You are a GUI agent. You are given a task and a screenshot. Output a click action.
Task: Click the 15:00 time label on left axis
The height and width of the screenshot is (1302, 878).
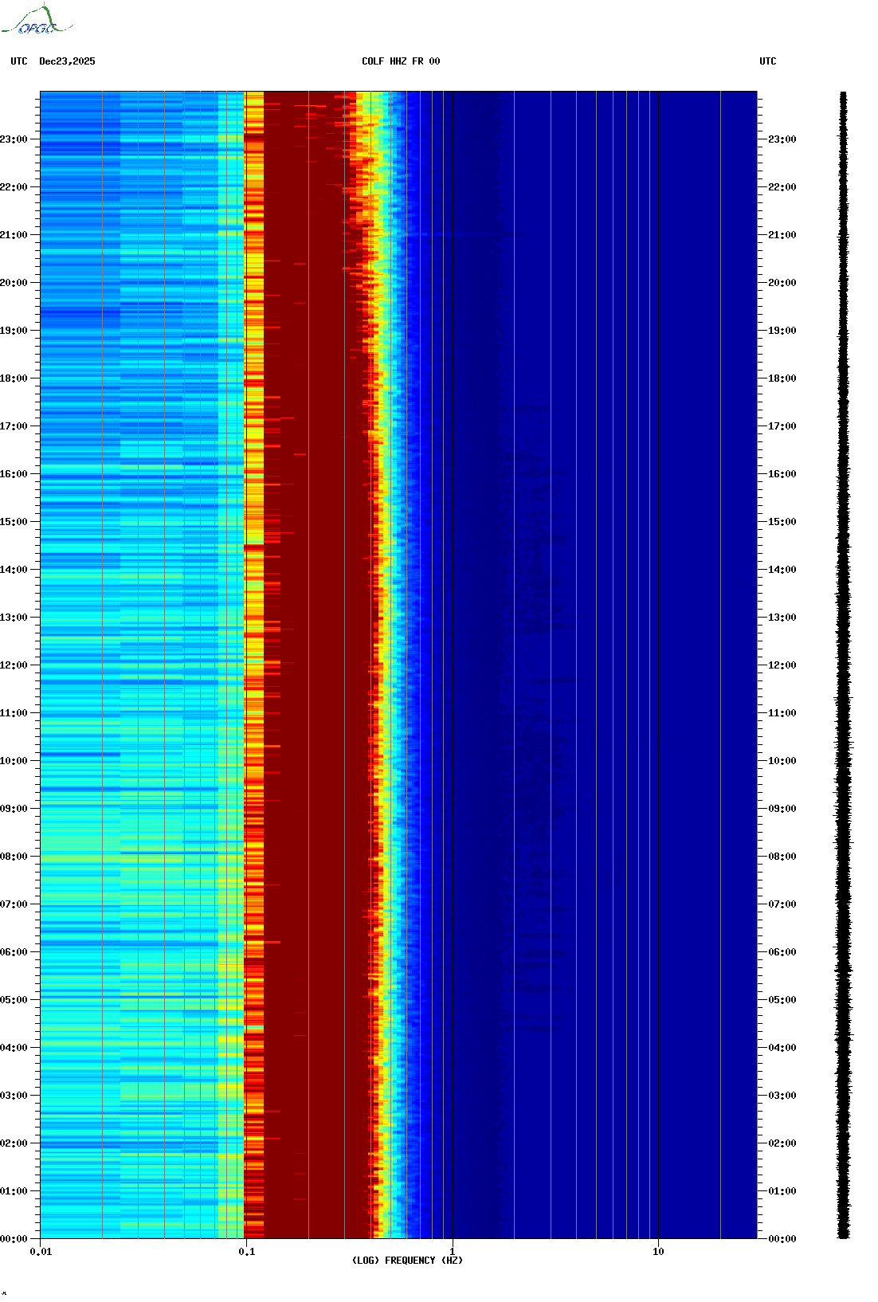tap(14, 522)
